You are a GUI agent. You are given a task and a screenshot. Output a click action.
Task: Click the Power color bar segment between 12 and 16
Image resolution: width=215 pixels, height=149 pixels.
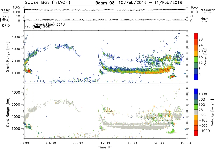196,59
